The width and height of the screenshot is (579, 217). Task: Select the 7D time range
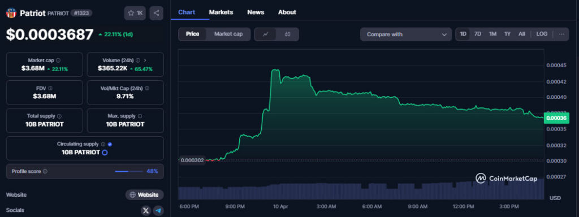pyautogui.click(x=477, y=34)
